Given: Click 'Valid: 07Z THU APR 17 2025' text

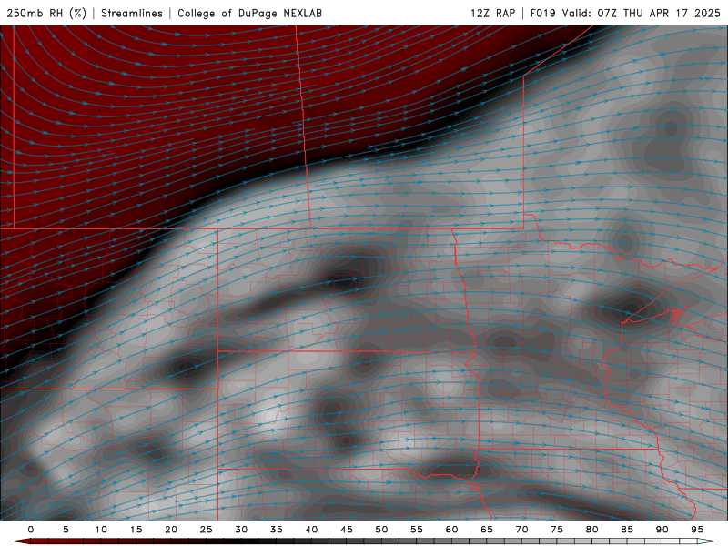Looking at the screenshot, I should pos(642,14).
